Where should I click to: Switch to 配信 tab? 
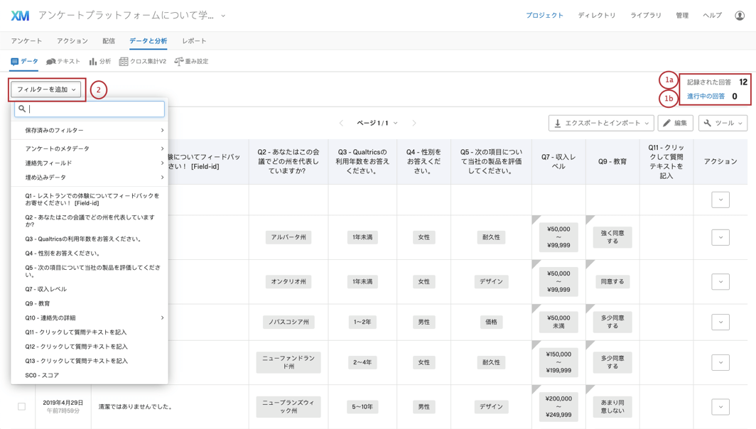coord(109,41)
